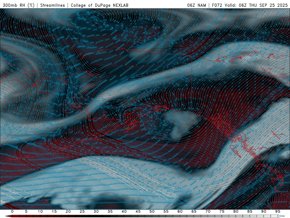This screenshot has width=290, height=218.
Task: Click the "85" label on the color scale
Action: [x=250, y=211]
